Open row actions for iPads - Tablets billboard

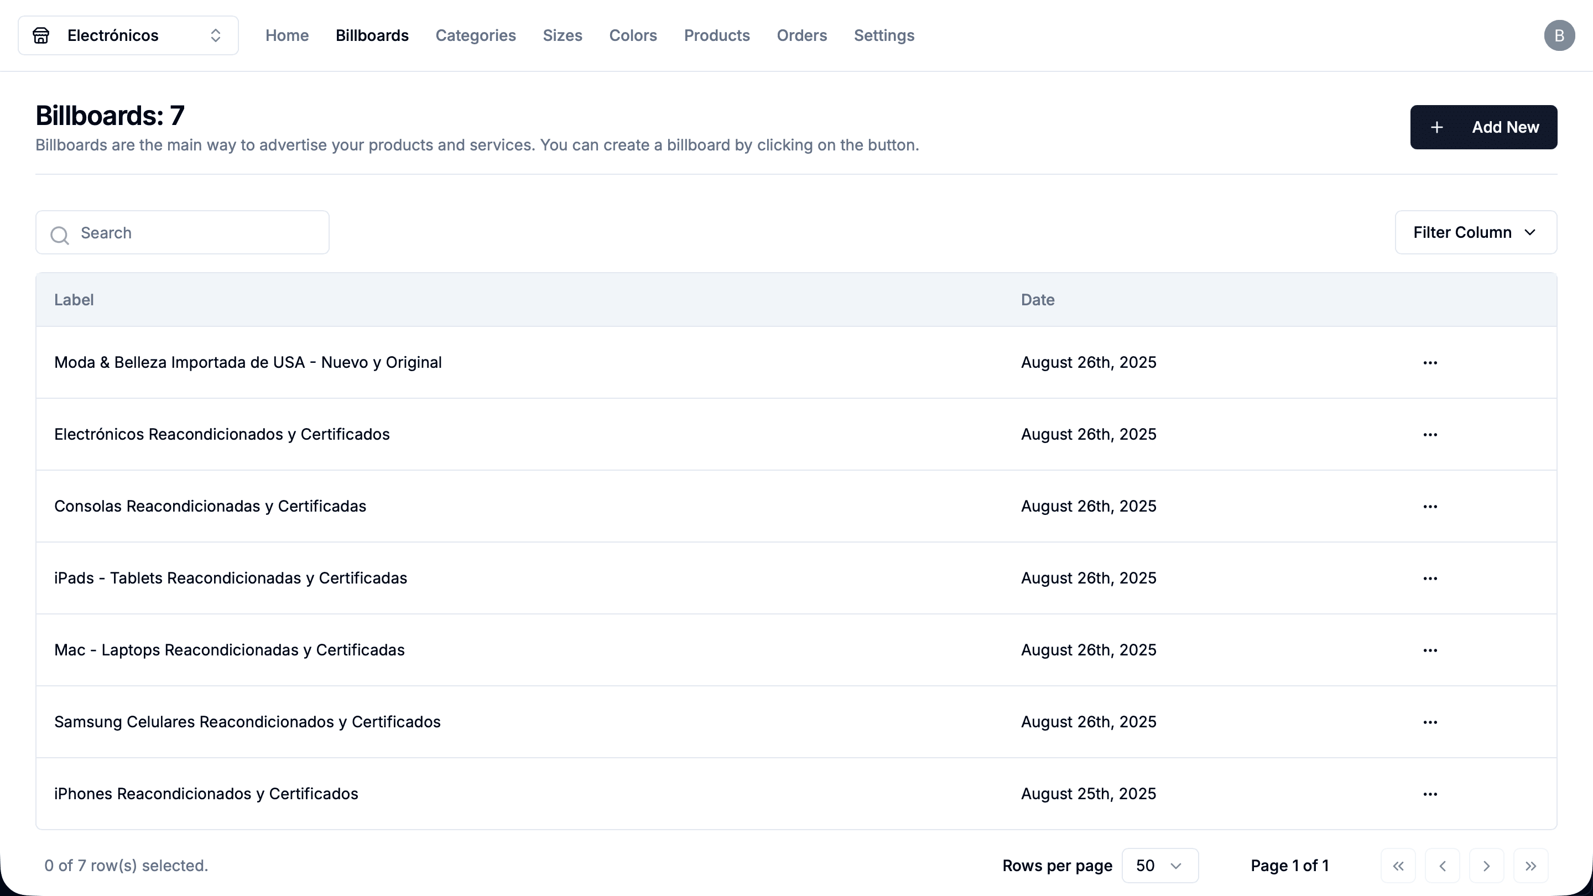(1430, 579)
